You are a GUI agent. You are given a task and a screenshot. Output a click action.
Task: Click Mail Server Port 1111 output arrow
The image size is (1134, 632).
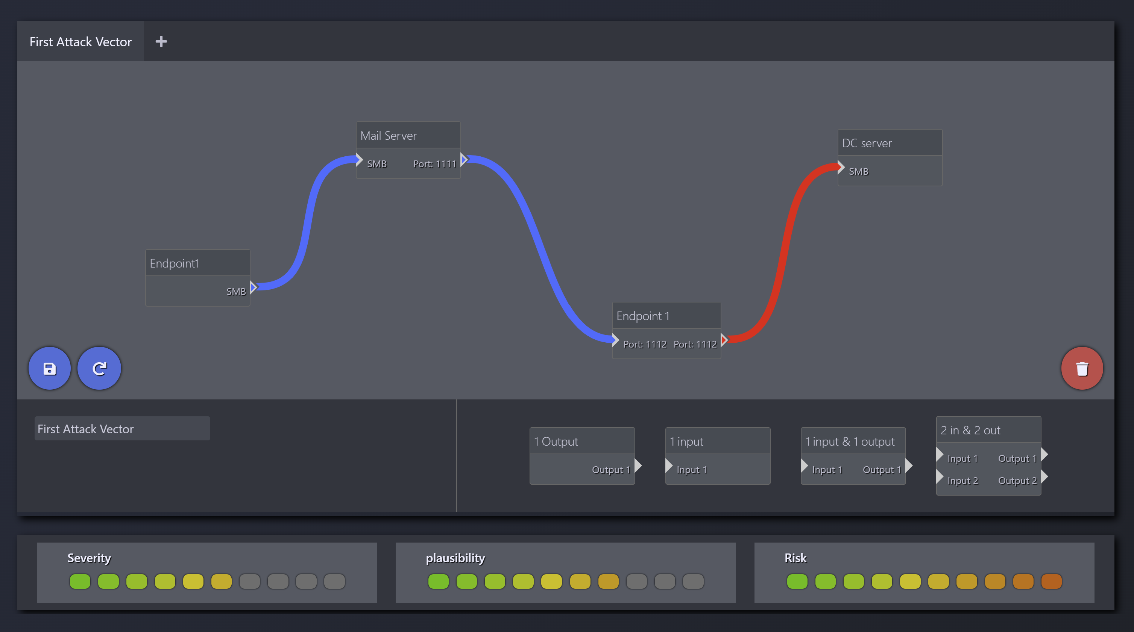click(x=463, y=159)
